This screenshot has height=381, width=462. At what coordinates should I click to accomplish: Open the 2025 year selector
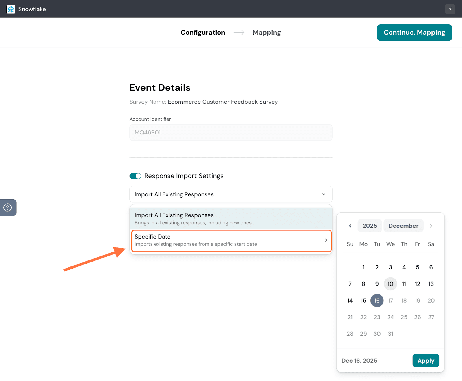(x=370, y=226)
